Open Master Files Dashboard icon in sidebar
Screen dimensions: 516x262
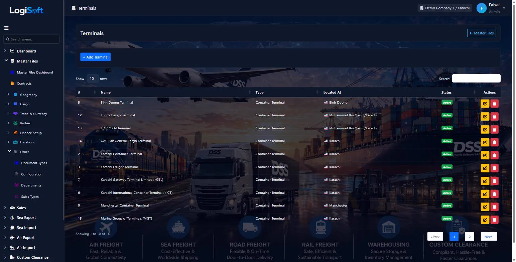coord(12,72)
